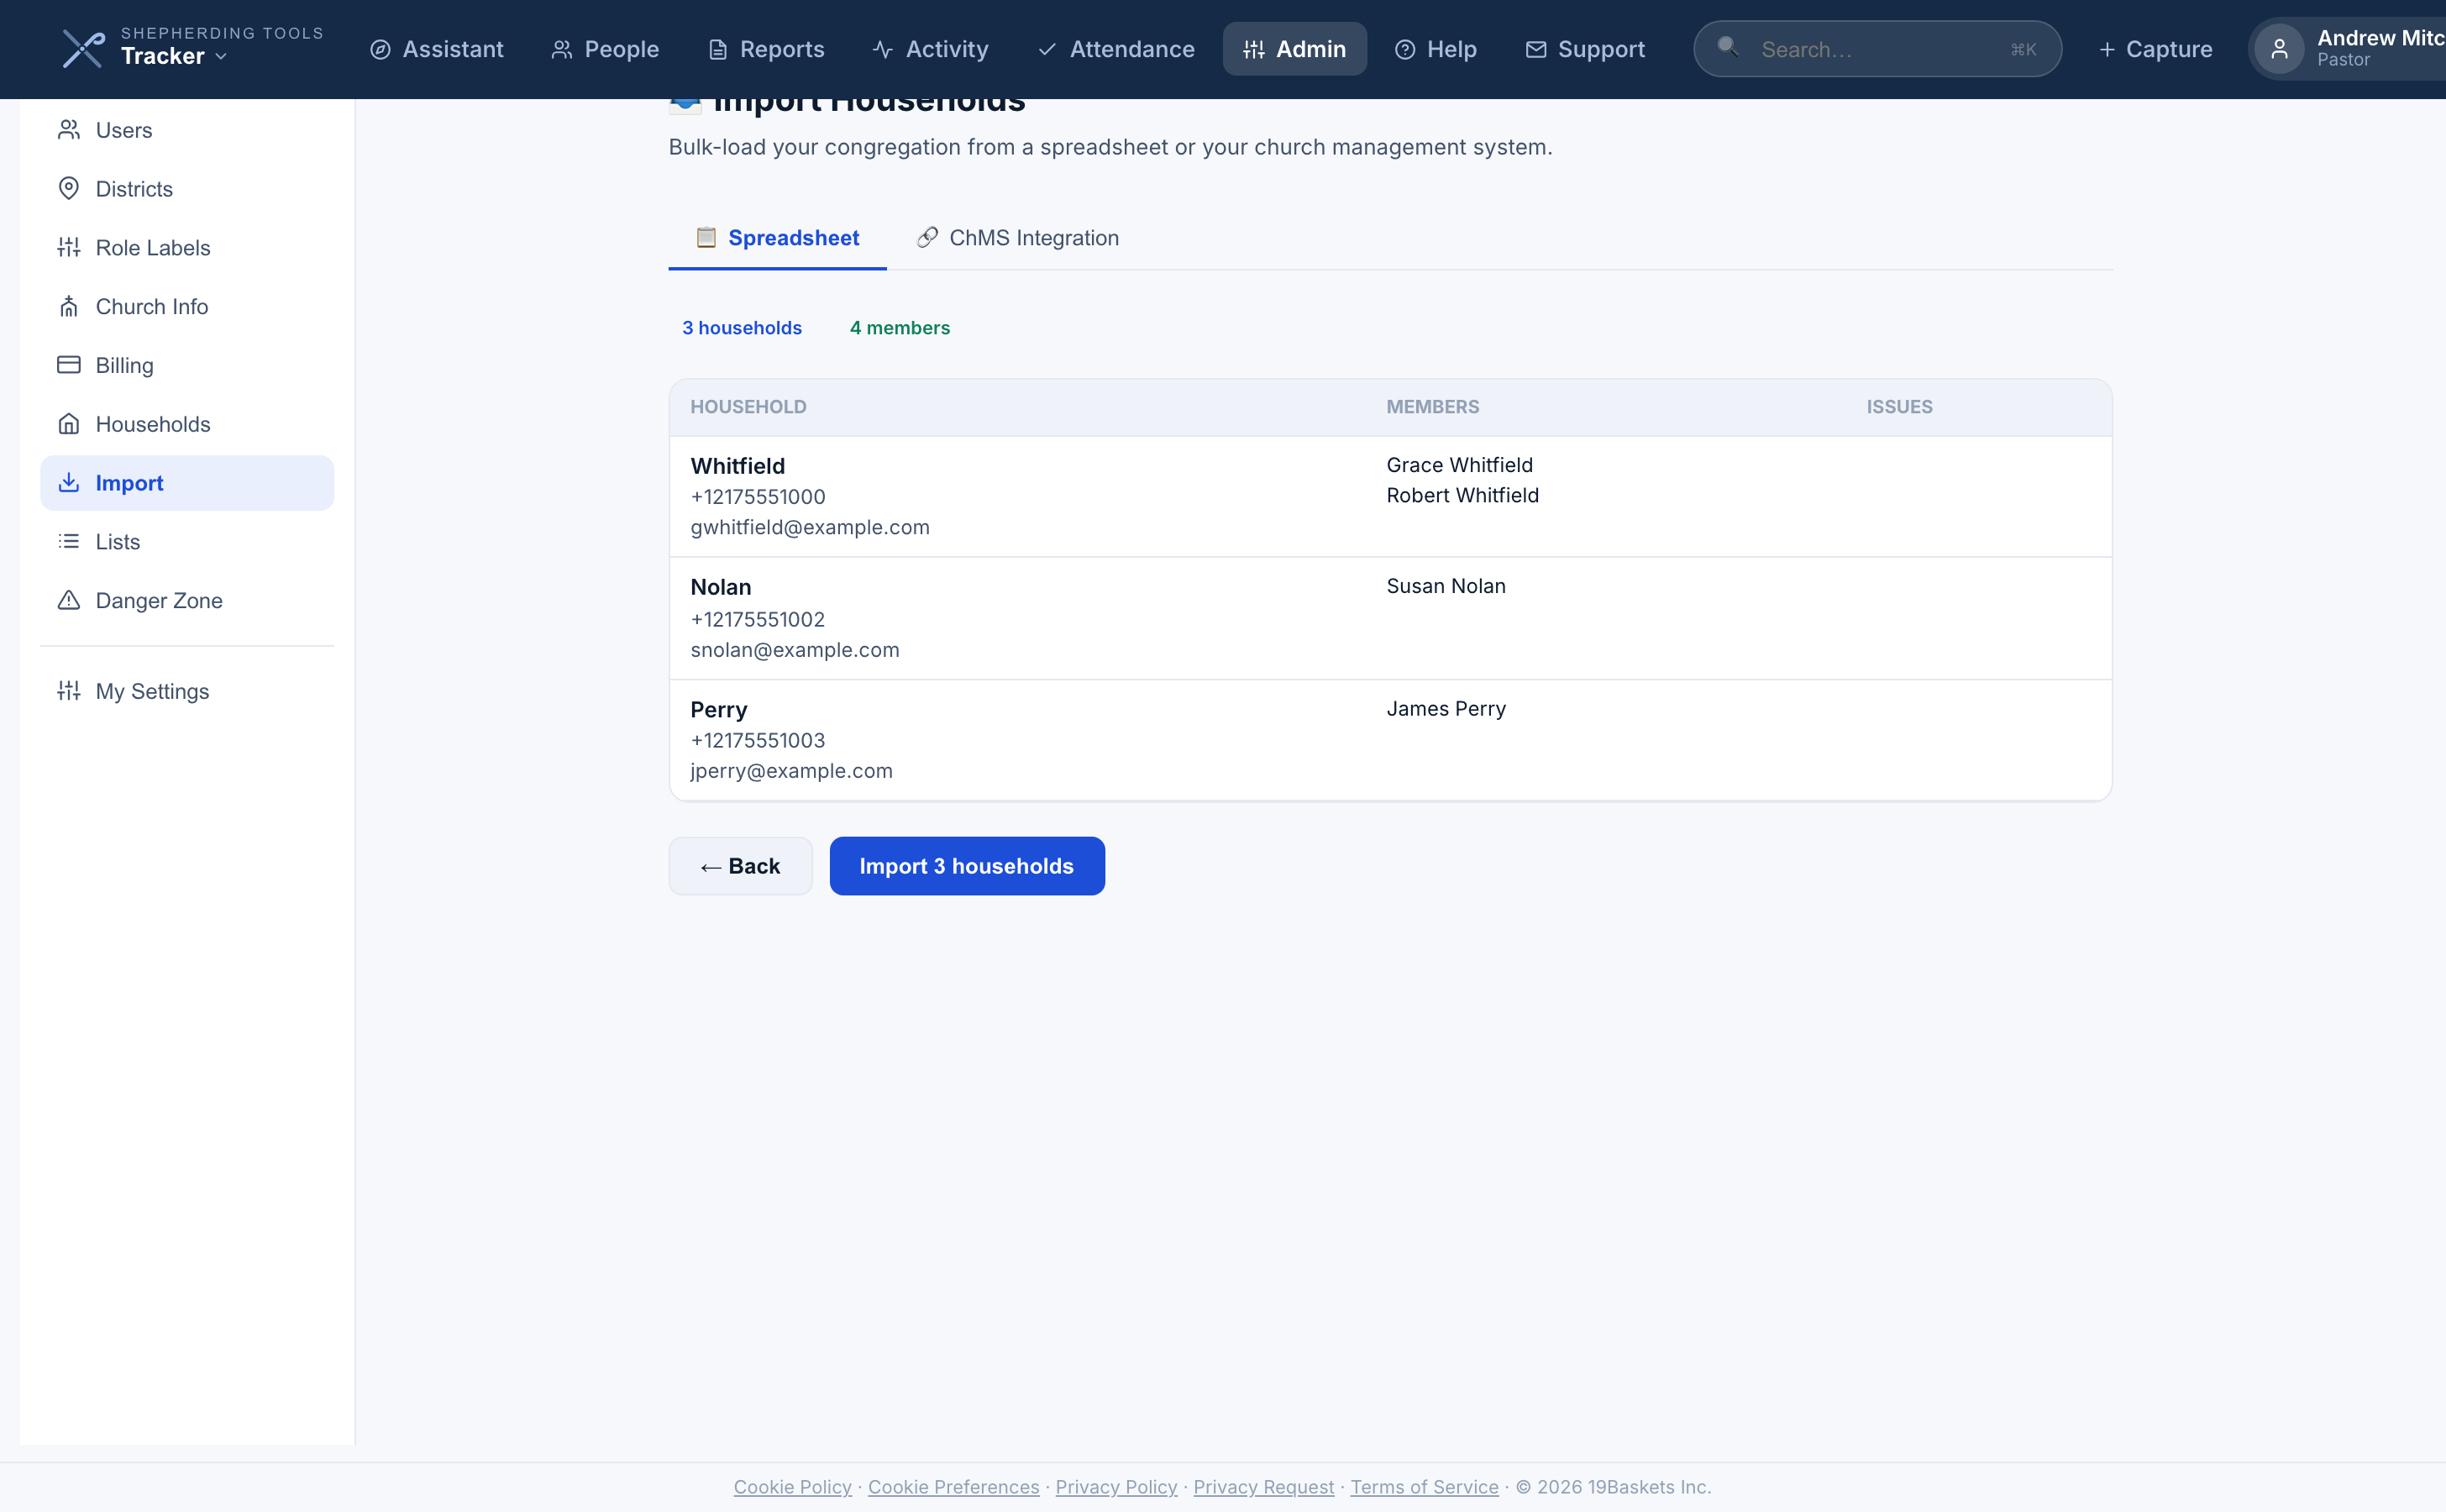
Task: Switch to the Spreadsheet tab
Action: pos(777,238)
